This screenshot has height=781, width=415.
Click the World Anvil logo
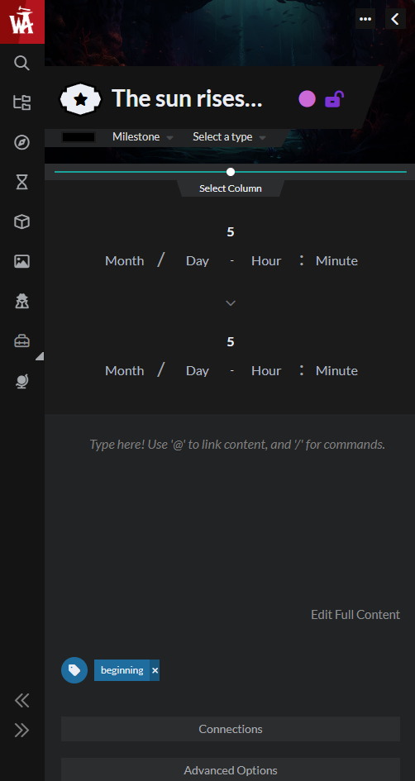pos(22,21)
